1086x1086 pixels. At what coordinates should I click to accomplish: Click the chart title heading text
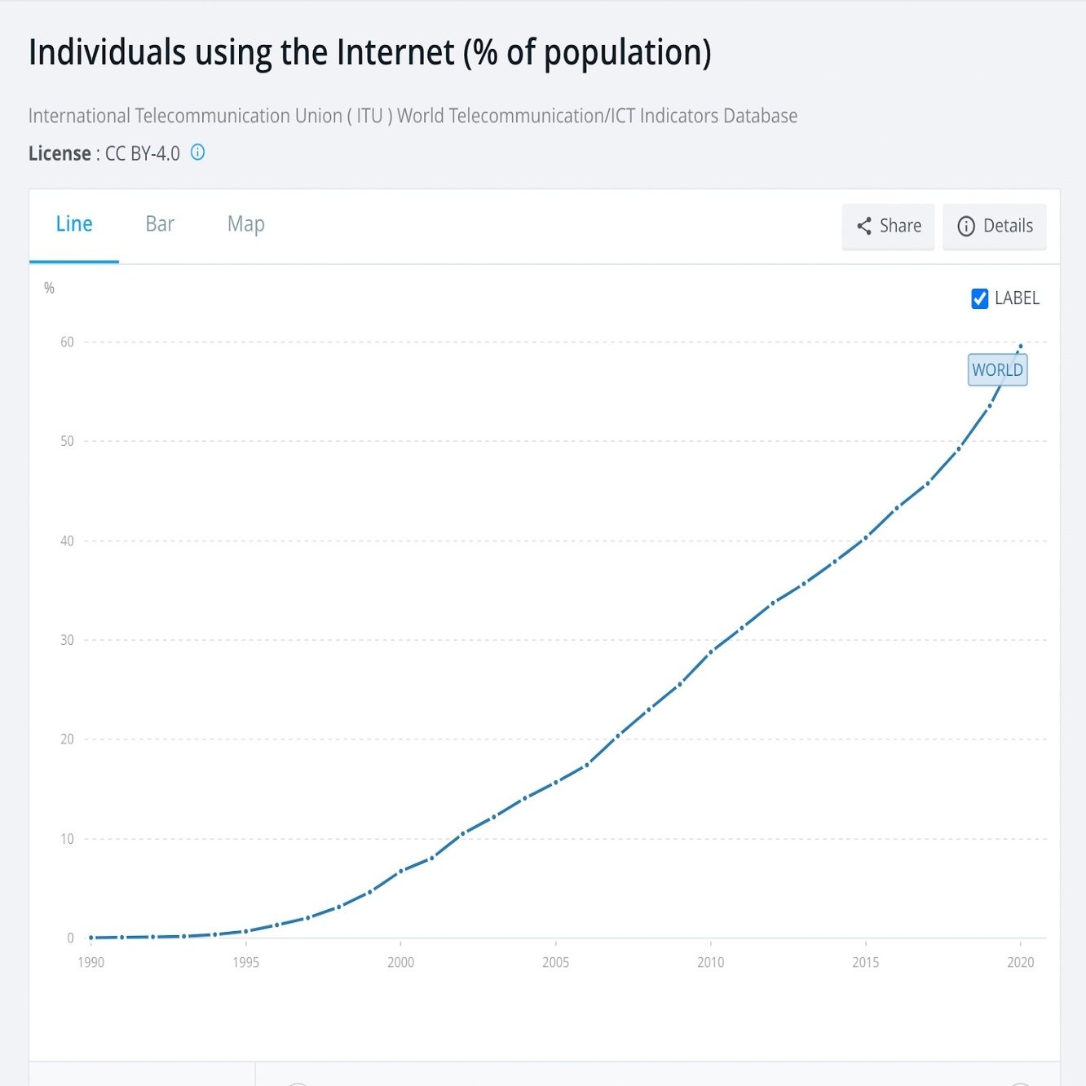[370, 53]
